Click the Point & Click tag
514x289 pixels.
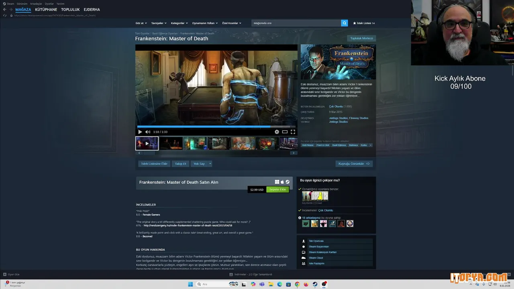tap(323, 145)
